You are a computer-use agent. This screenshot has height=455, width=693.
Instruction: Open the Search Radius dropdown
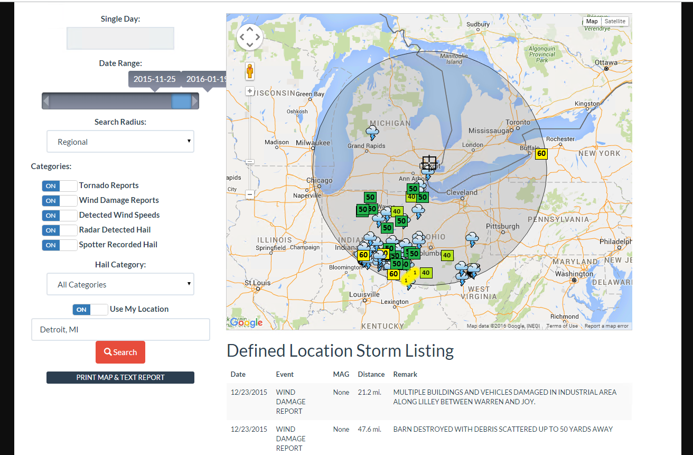pos(120,142)
